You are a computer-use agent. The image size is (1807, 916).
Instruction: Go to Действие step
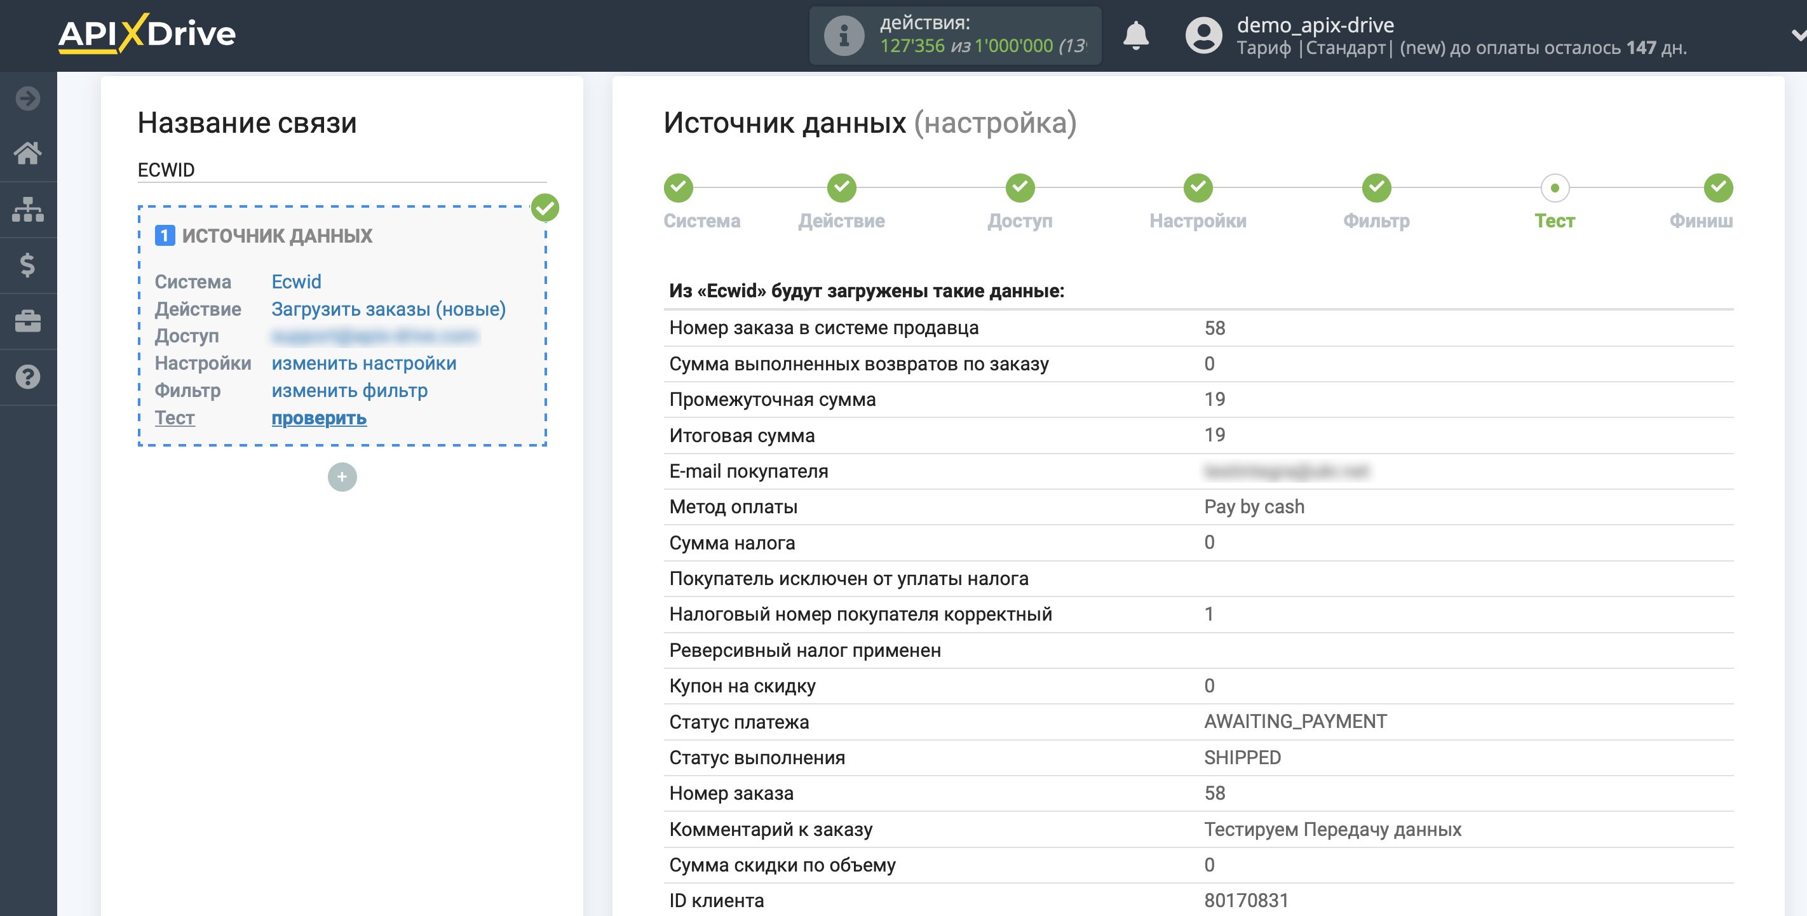point(842,187)
